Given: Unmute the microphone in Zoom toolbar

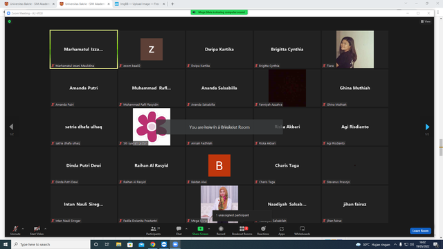Looking at the screenshot, I should coord(15,230).
